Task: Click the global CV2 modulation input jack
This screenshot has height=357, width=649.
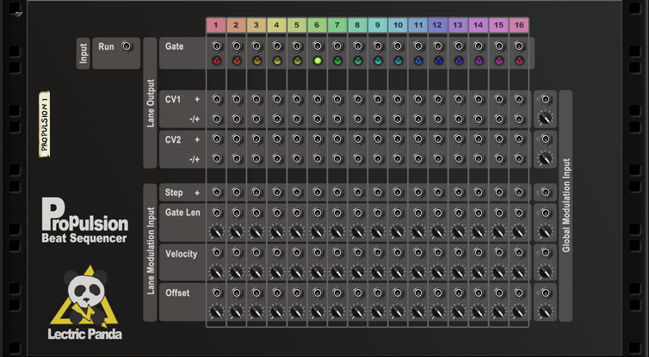Action: coord(546,139)
